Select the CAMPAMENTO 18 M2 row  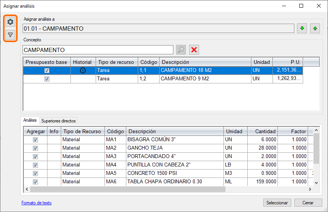163,70
